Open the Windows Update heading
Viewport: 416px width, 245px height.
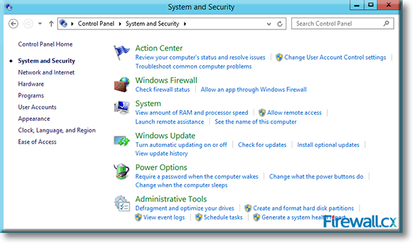(165, 136)
